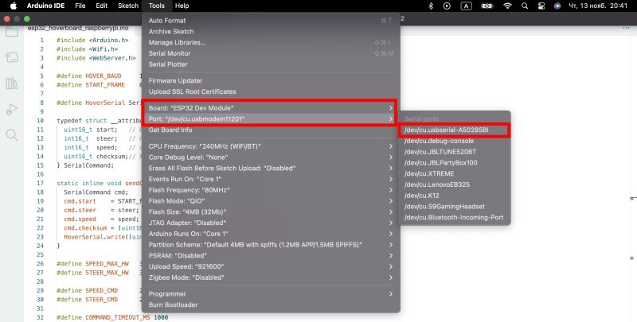Select port /dev/cu.JBLPartyBox100
Screen dimensions: 637x322
(x=455, y=163)
